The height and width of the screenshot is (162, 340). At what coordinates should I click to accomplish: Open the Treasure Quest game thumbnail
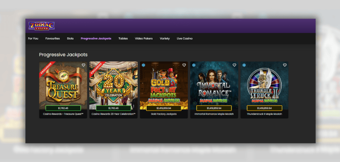[x=63, y=85]
